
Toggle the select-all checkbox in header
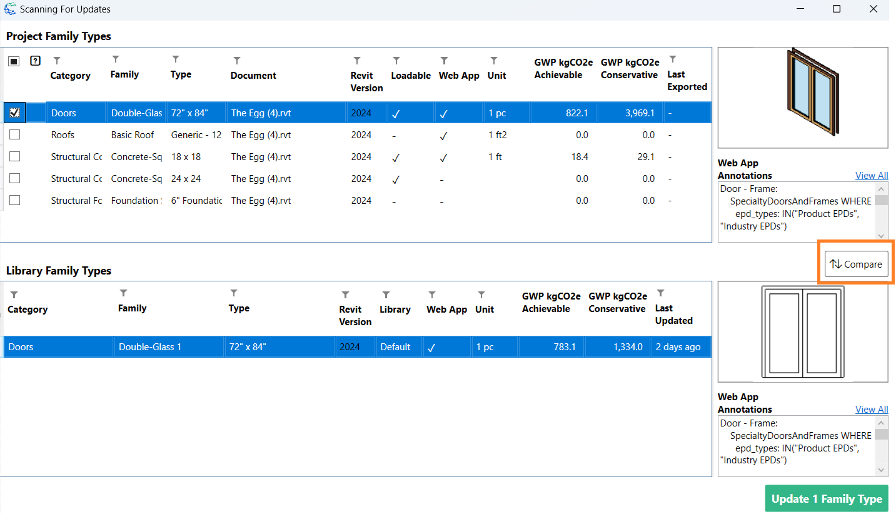14,61
